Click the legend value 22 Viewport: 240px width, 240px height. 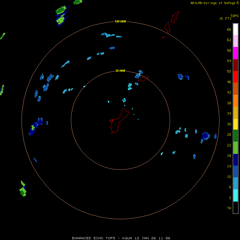click(229, 145)
